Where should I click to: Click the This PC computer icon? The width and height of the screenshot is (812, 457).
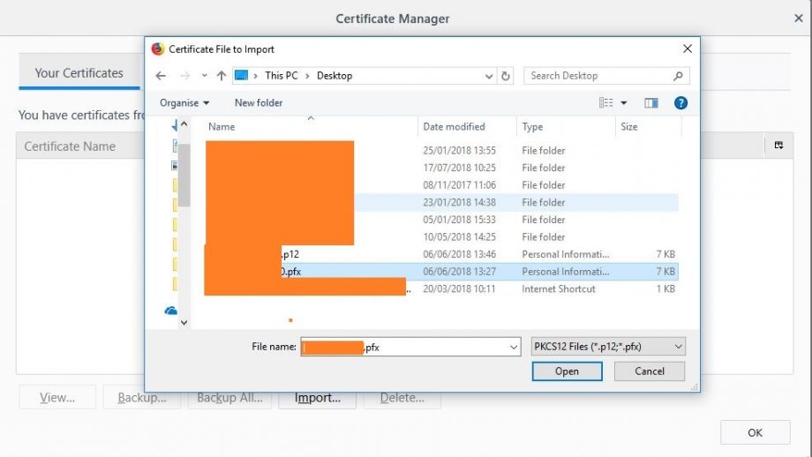[x=241, y=76]
